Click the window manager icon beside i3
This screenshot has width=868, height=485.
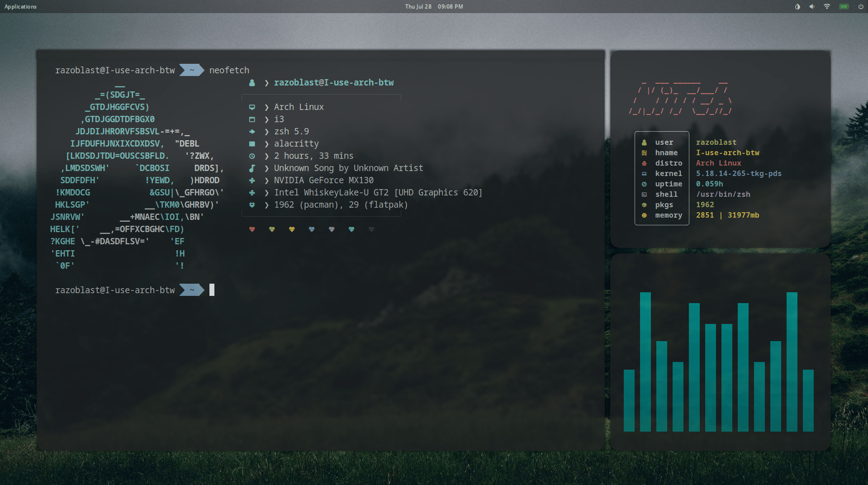[252, 119]
